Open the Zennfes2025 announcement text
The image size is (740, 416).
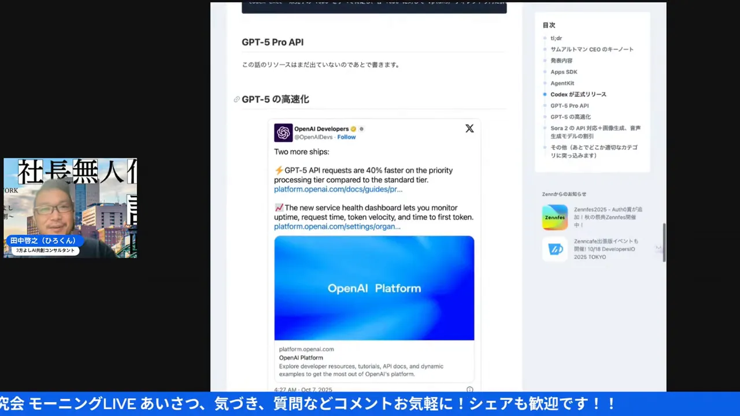click(x=608, y=217)
